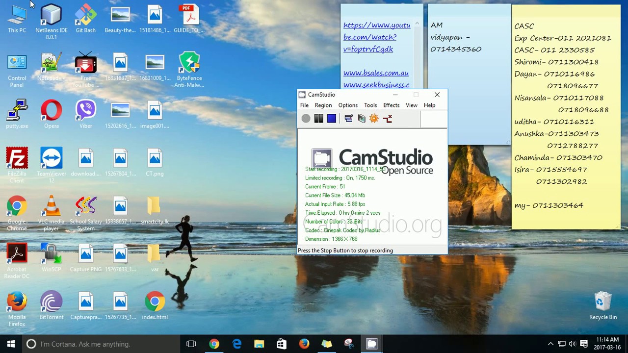Viewport: 628px width, 353px height.
Task: Select TeamViewer 12 shortcut
Action: (x=52, y=166)
